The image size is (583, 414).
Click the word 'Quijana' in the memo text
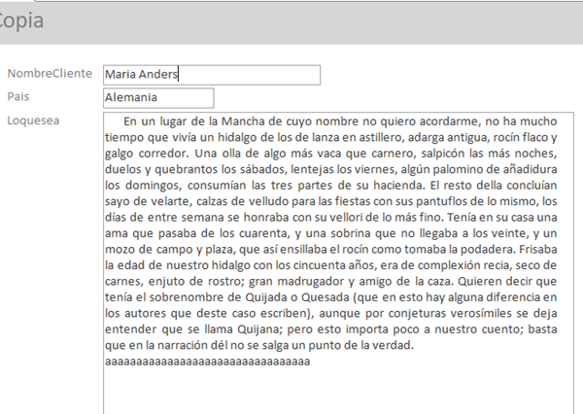pyautogui.click(x=259, y=329)
